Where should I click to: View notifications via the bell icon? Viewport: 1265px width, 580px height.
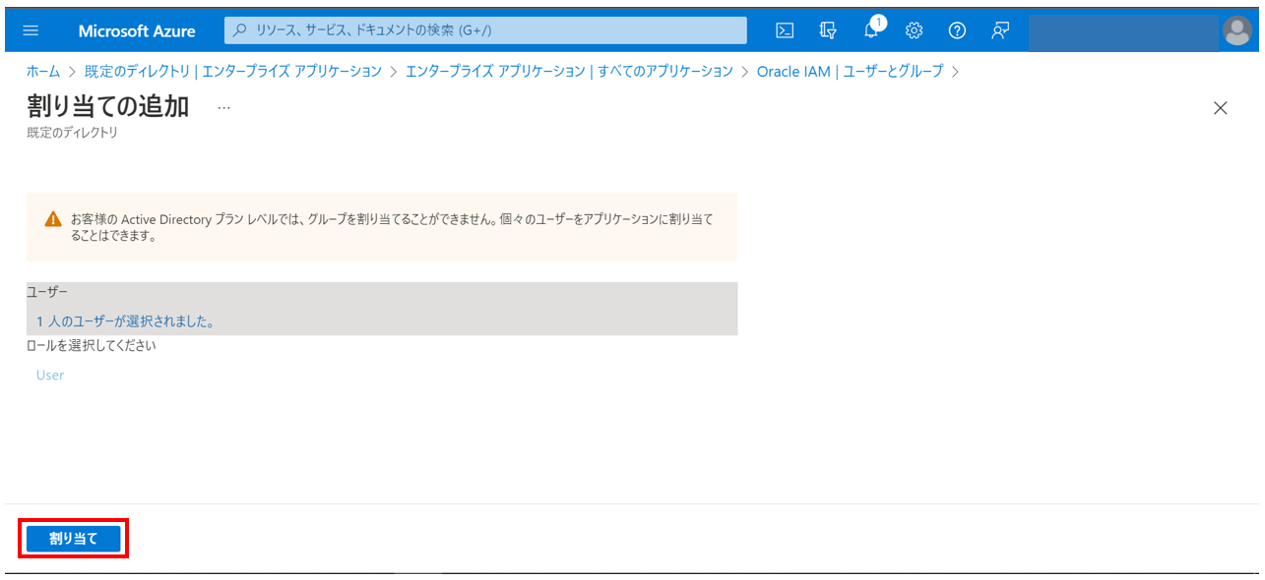click(870, 30)
